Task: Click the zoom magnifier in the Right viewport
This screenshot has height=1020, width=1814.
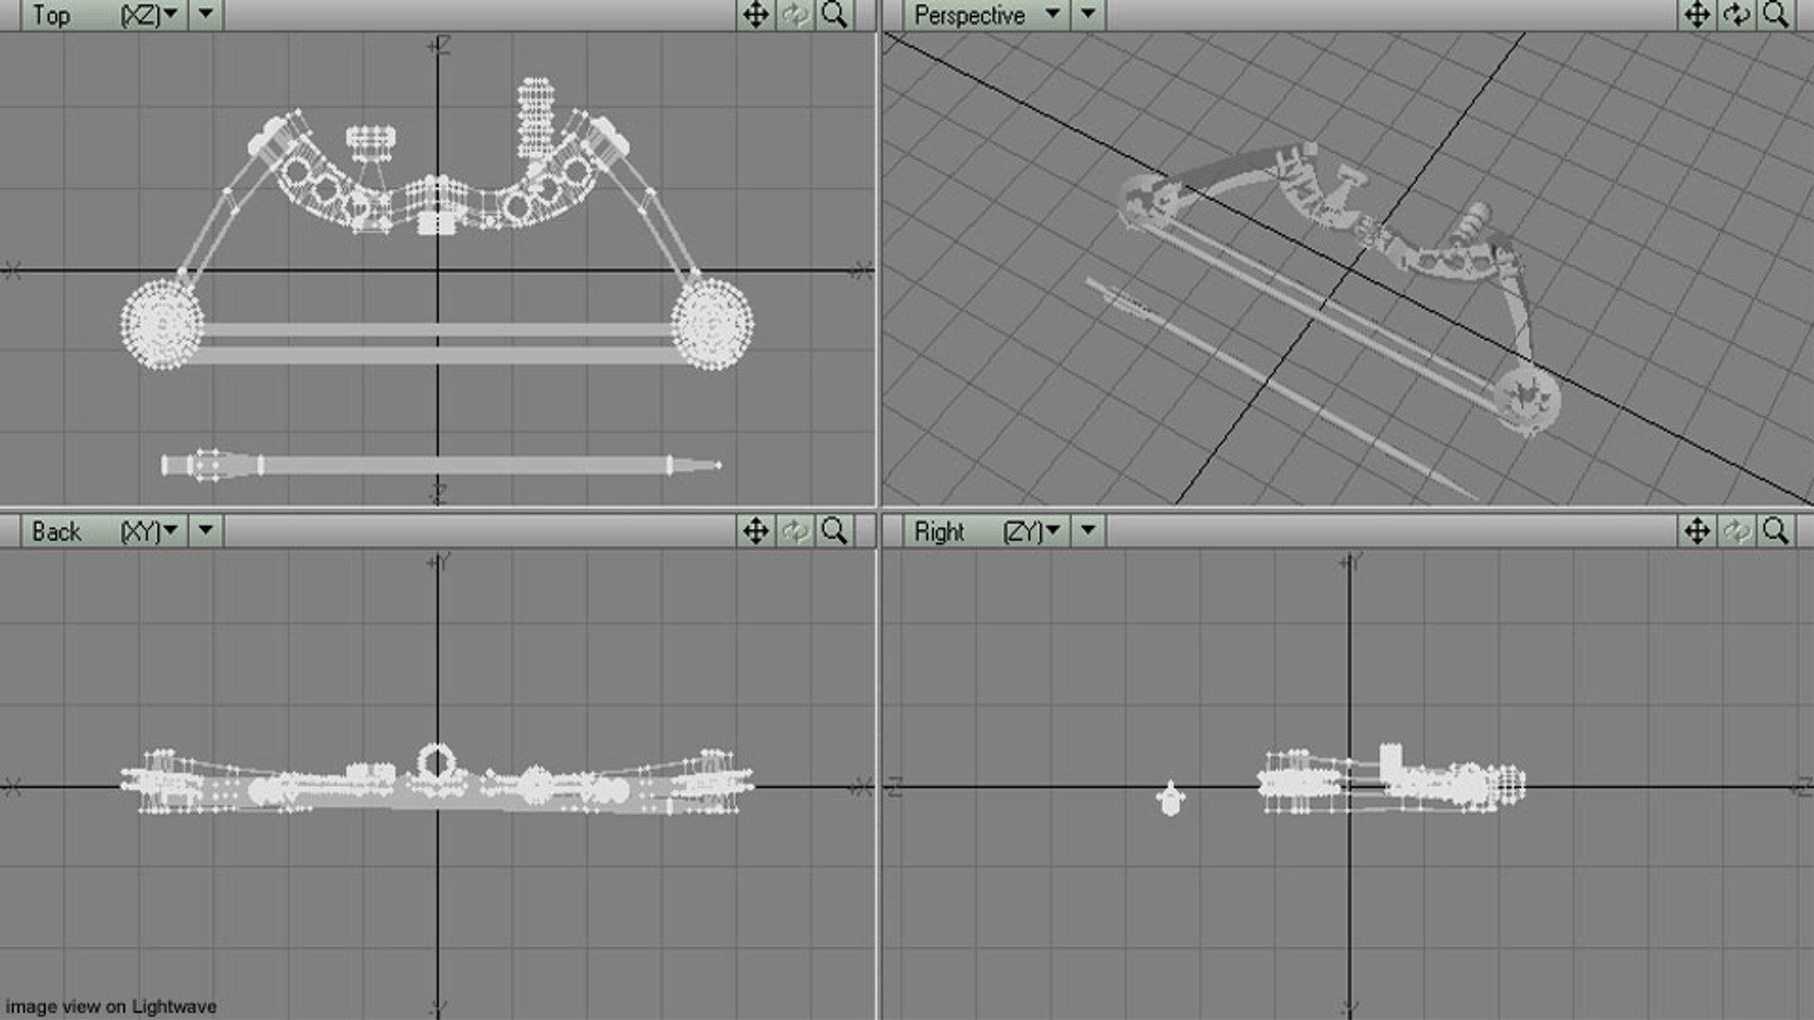Action: [x=1776, y=531]
